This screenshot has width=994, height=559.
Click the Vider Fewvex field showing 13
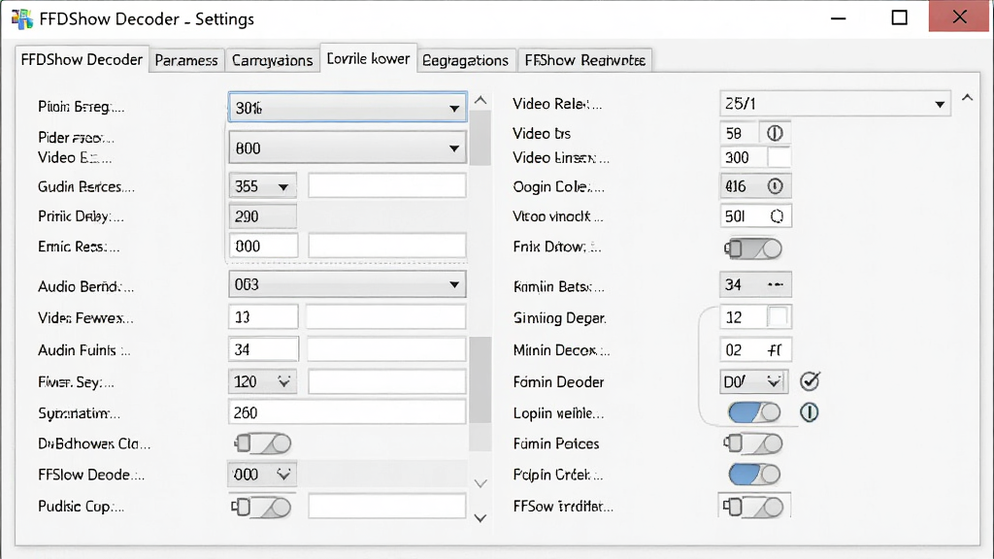(263, 317)
